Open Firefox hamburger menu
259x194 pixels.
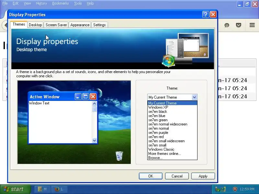tap(252, 25)
